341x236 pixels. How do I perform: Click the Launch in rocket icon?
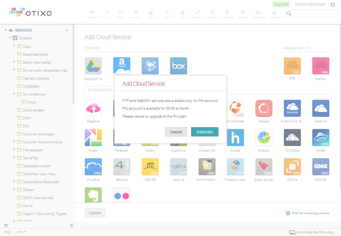tap(136, 12)
